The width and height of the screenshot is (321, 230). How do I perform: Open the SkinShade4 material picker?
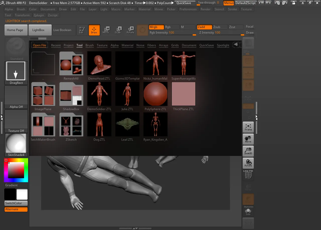16,145
